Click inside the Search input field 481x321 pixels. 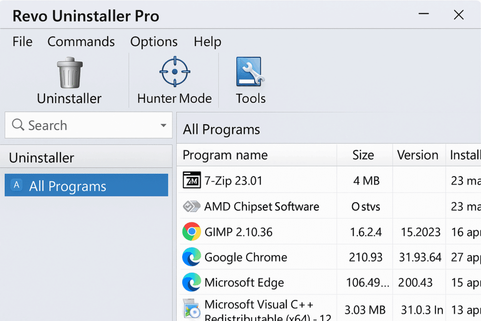point(88,125)
